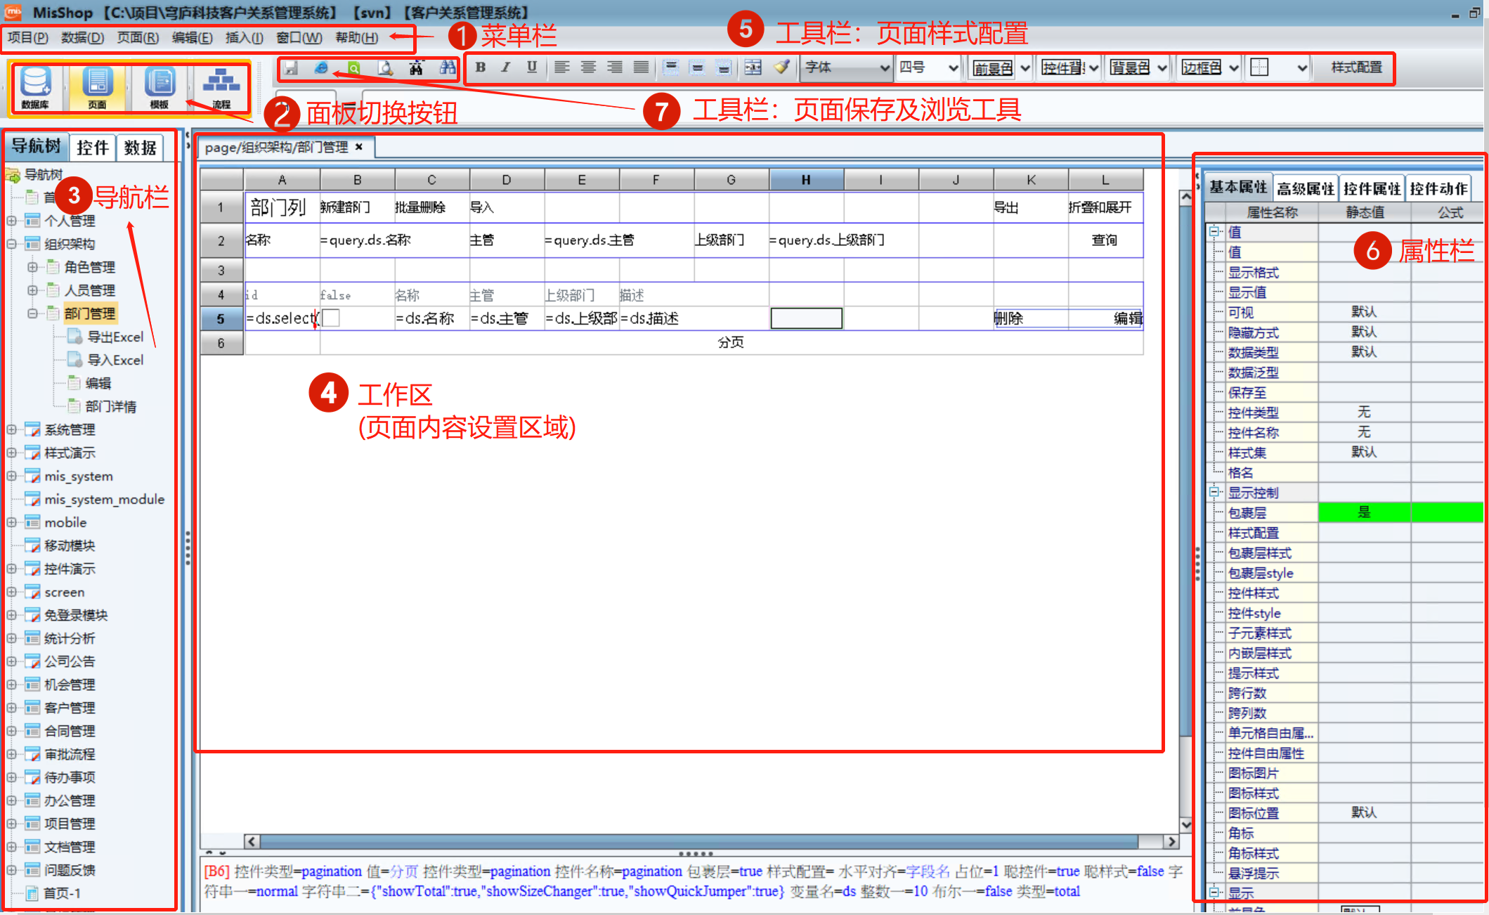
Task: Switch to the 模板 template panel button
Action: click(160, 87)
